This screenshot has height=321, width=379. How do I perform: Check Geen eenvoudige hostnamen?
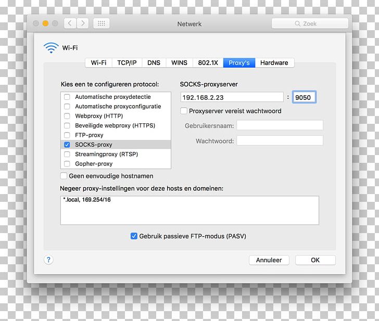[64, 176]
